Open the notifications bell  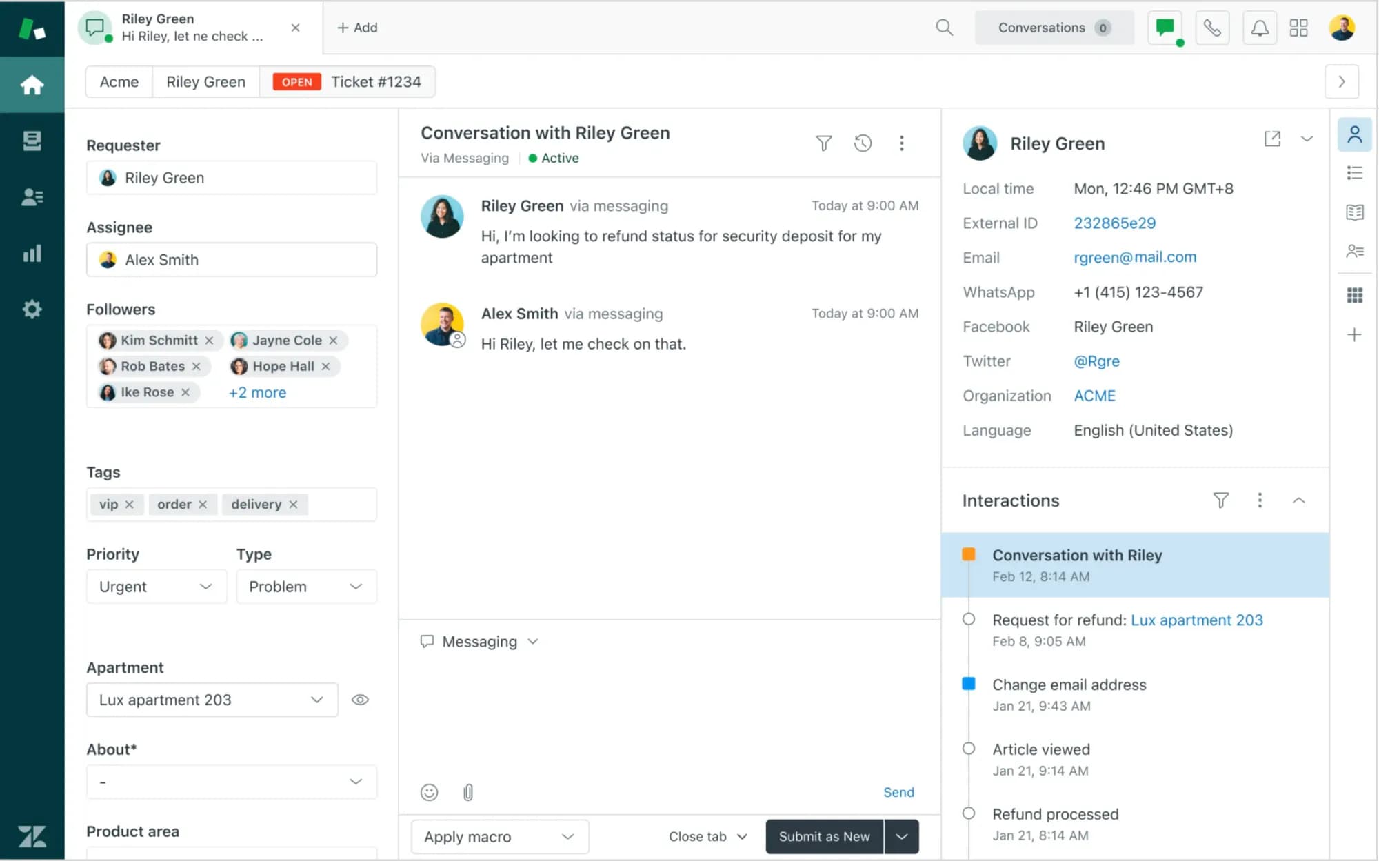[x=1260, y=28]
